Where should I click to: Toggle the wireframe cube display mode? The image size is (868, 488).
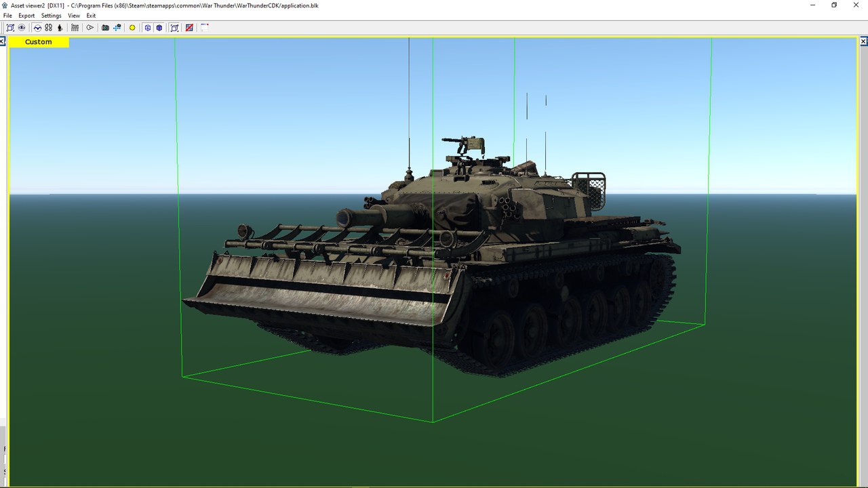coord(147,28)
